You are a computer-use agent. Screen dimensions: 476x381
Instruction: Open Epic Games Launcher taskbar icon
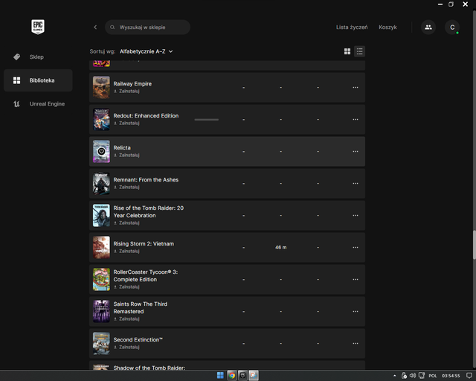(242, 376)
